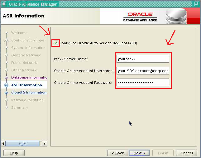Open the CloudFS Information step link
The width and height of the screenshot is (201, 158).
[29, 92]
